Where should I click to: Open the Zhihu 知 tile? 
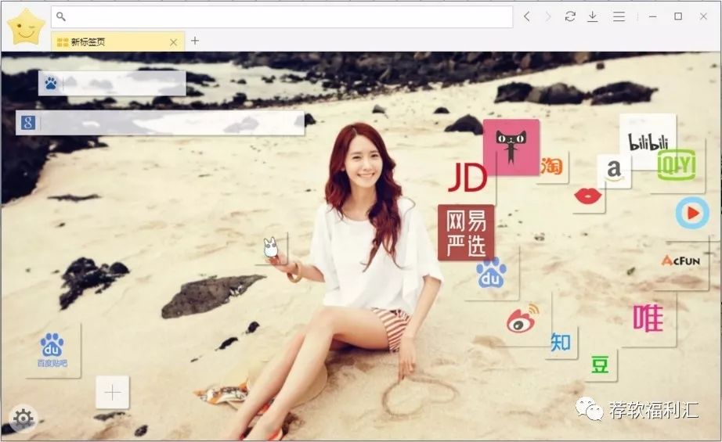coord(561,342)
